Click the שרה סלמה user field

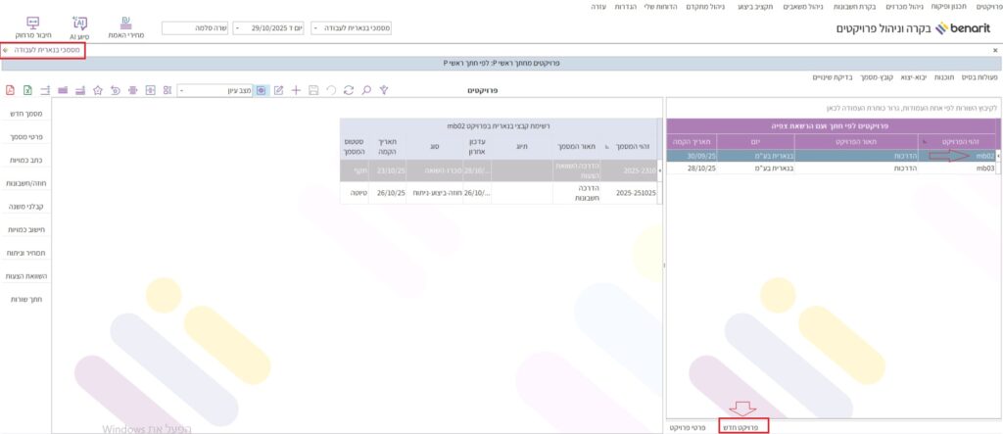pos(193,29)
